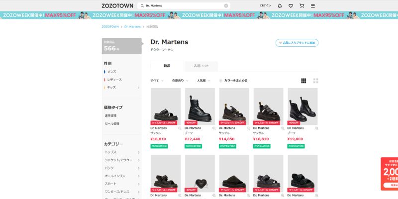The height and width of the screenshot is (199, 398).
Task: Add brand to favorites with お気に入りブランドに追加
Action: click(x=297, y=43)
